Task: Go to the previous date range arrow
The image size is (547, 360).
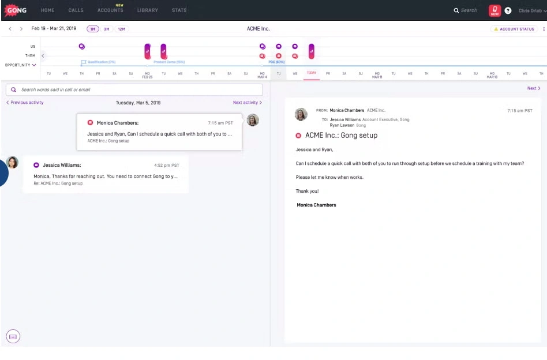Action: pyautogui.click(x=10, y=29)
